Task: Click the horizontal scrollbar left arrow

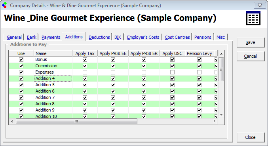Action: pos(12,121)
